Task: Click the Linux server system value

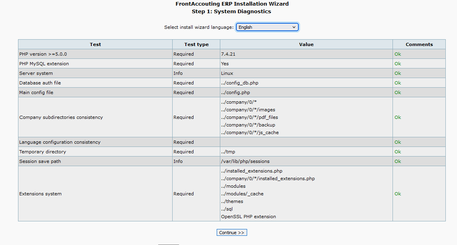Action: coord(227,73)
